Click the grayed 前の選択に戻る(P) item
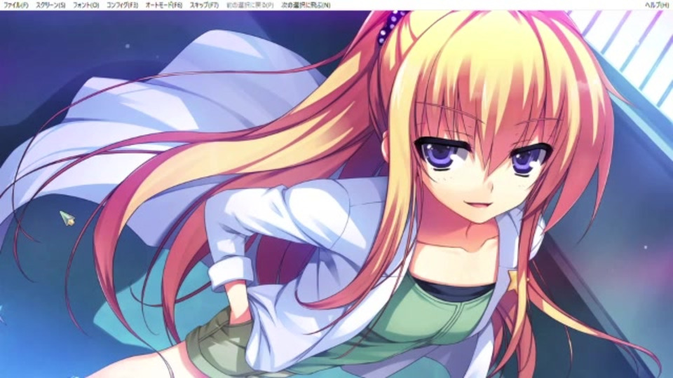This screenshot has width=673, height=378. [x=250, y=5]
